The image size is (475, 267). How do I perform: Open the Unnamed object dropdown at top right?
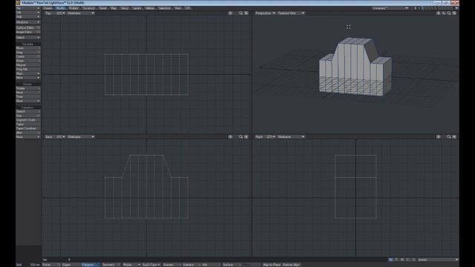point(390,8)
